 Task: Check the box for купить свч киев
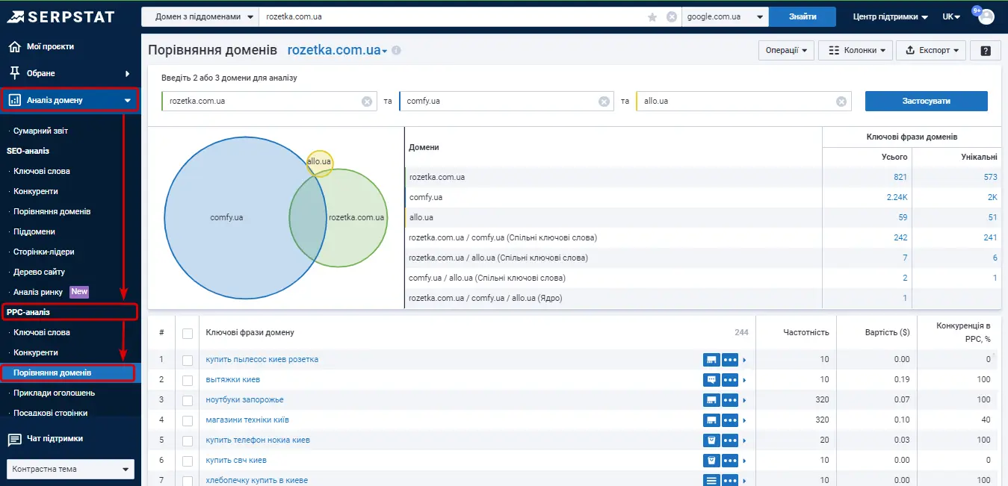pos(188,461)
